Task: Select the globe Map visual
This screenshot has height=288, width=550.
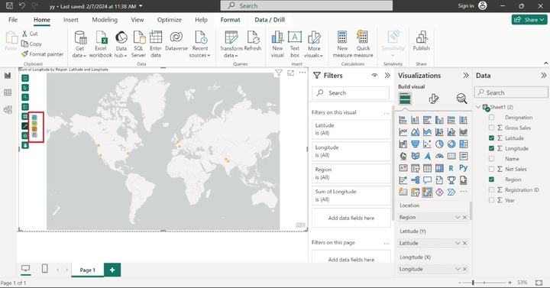Action: tap(403, 156)
